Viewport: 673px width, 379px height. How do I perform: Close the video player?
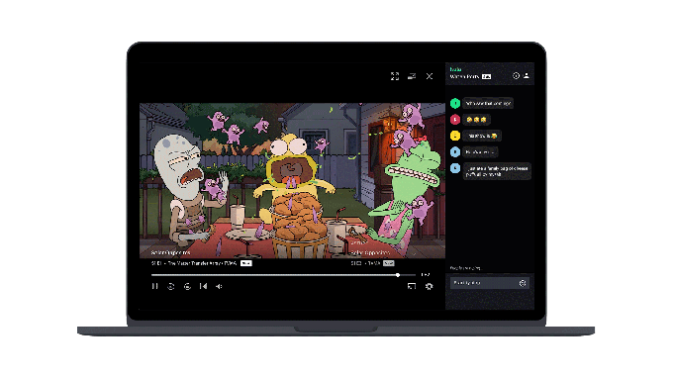click(430, 76)
